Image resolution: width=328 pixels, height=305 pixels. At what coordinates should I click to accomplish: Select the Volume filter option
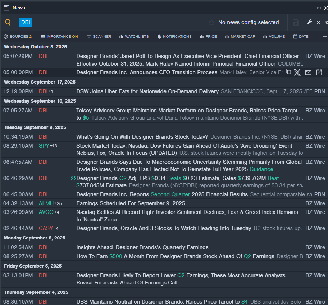coord(274,36)
